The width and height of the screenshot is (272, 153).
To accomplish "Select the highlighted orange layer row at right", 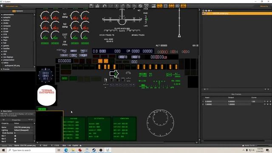I will point(237,13).
